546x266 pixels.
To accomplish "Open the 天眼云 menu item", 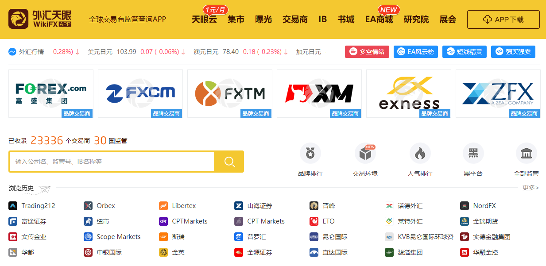I will (204, 19).
